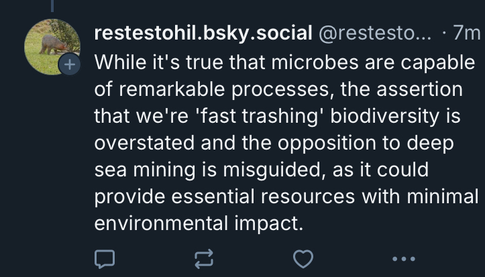Like the post with the heart icon
Viewport: 485px width, 277px height.
pos(304,258)
